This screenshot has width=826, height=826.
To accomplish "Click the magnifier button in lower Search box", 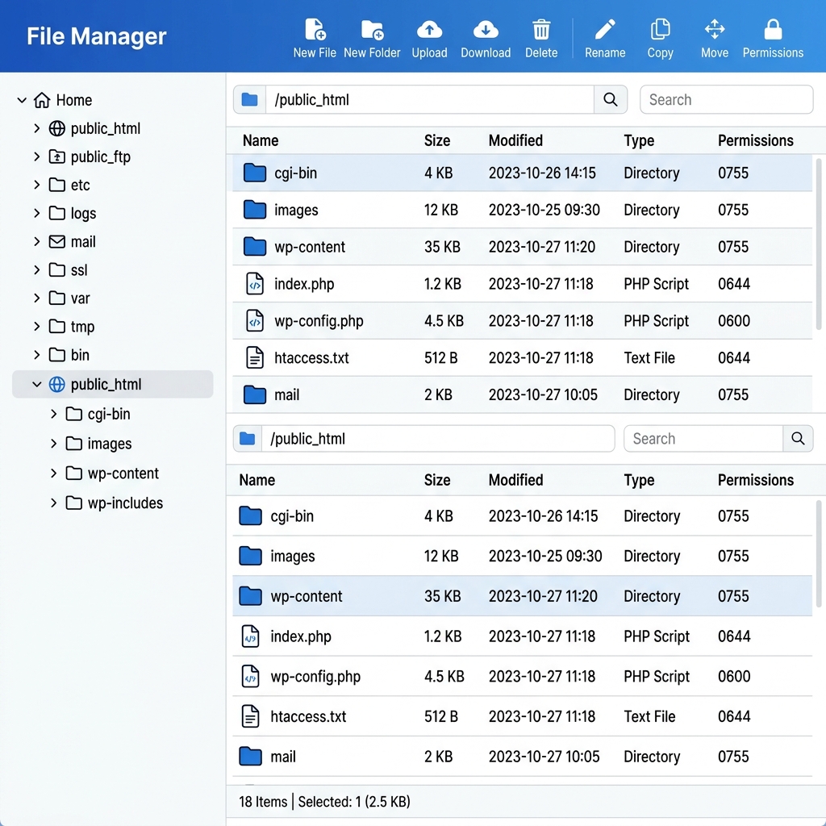I will [x=798, y=439].
